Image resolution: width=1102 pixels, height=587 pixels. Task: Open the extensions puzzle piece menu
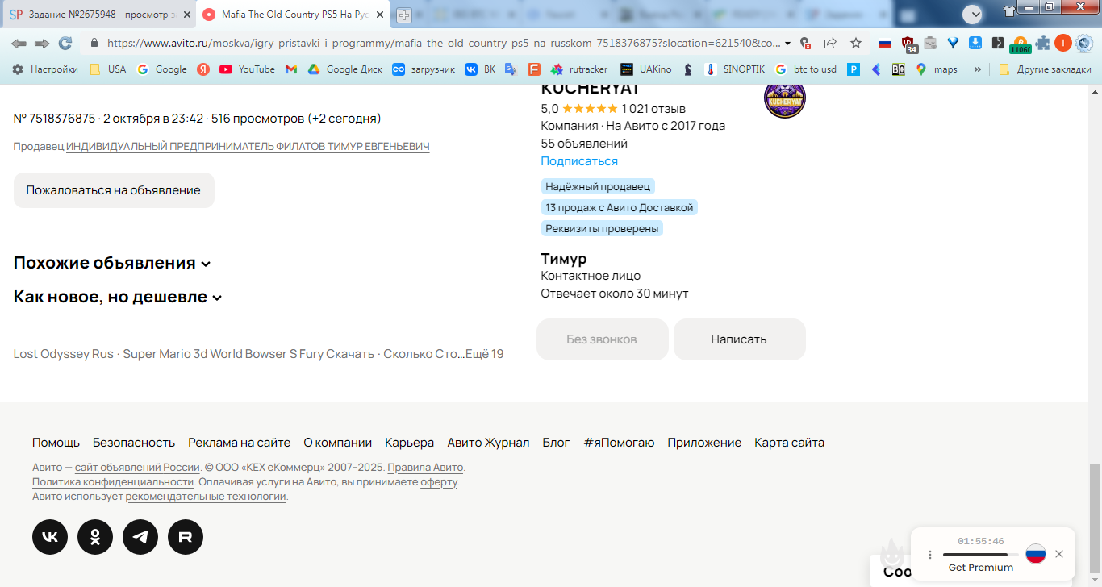tap(1043, 43)
